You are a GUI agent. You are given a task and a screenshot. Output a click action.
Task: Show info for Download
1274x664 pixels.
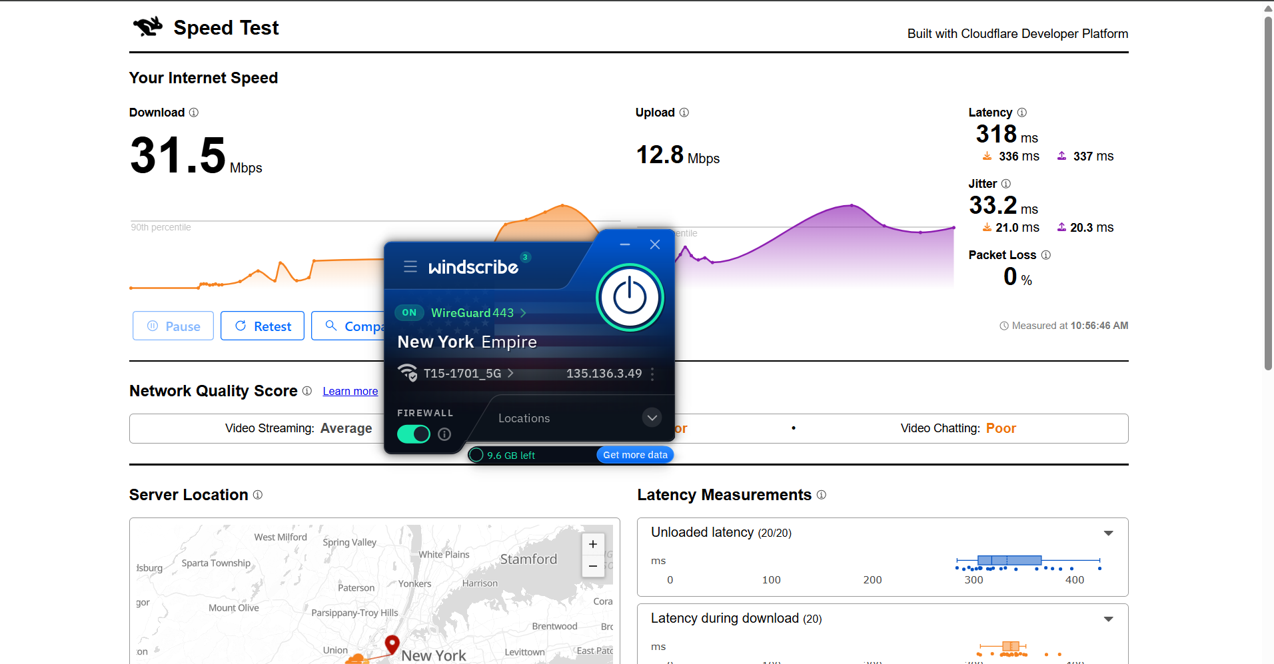tap(194, 113)
